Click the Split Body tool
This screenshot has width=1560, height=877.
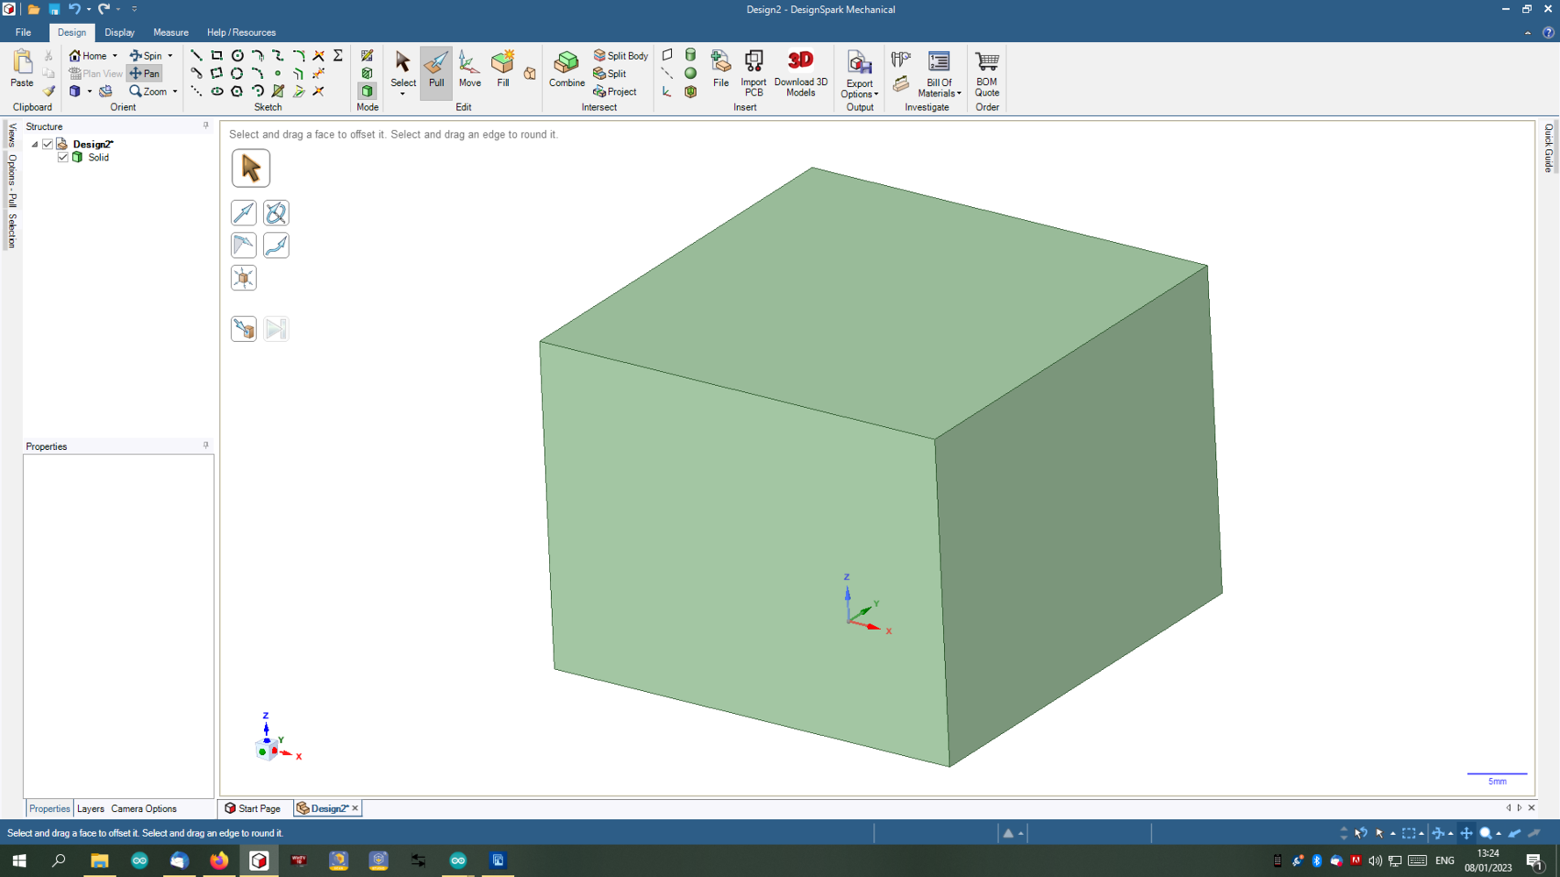[620, 55]
